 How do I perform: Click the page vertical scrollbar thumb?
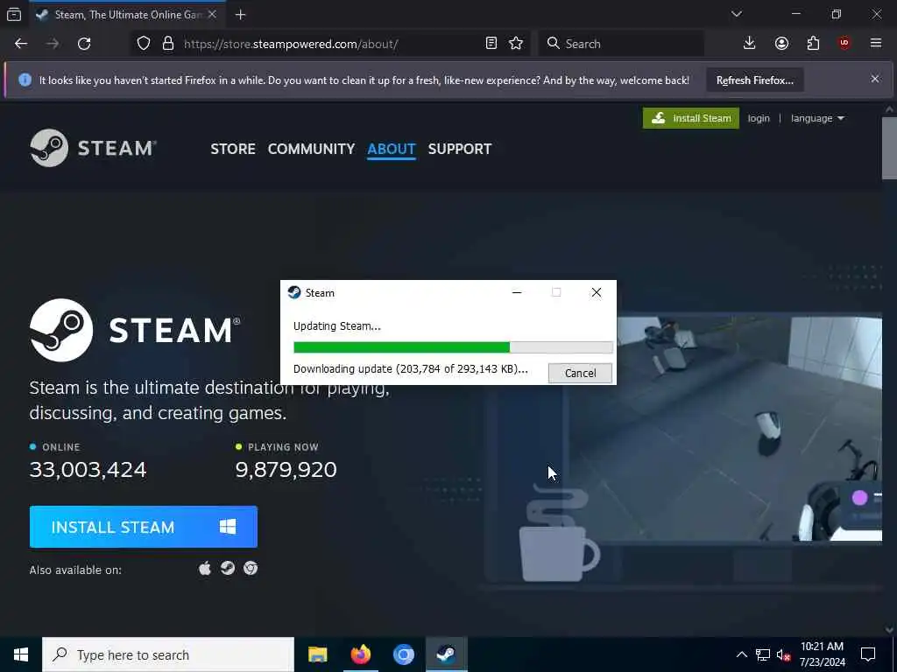(x=889, y=149)
